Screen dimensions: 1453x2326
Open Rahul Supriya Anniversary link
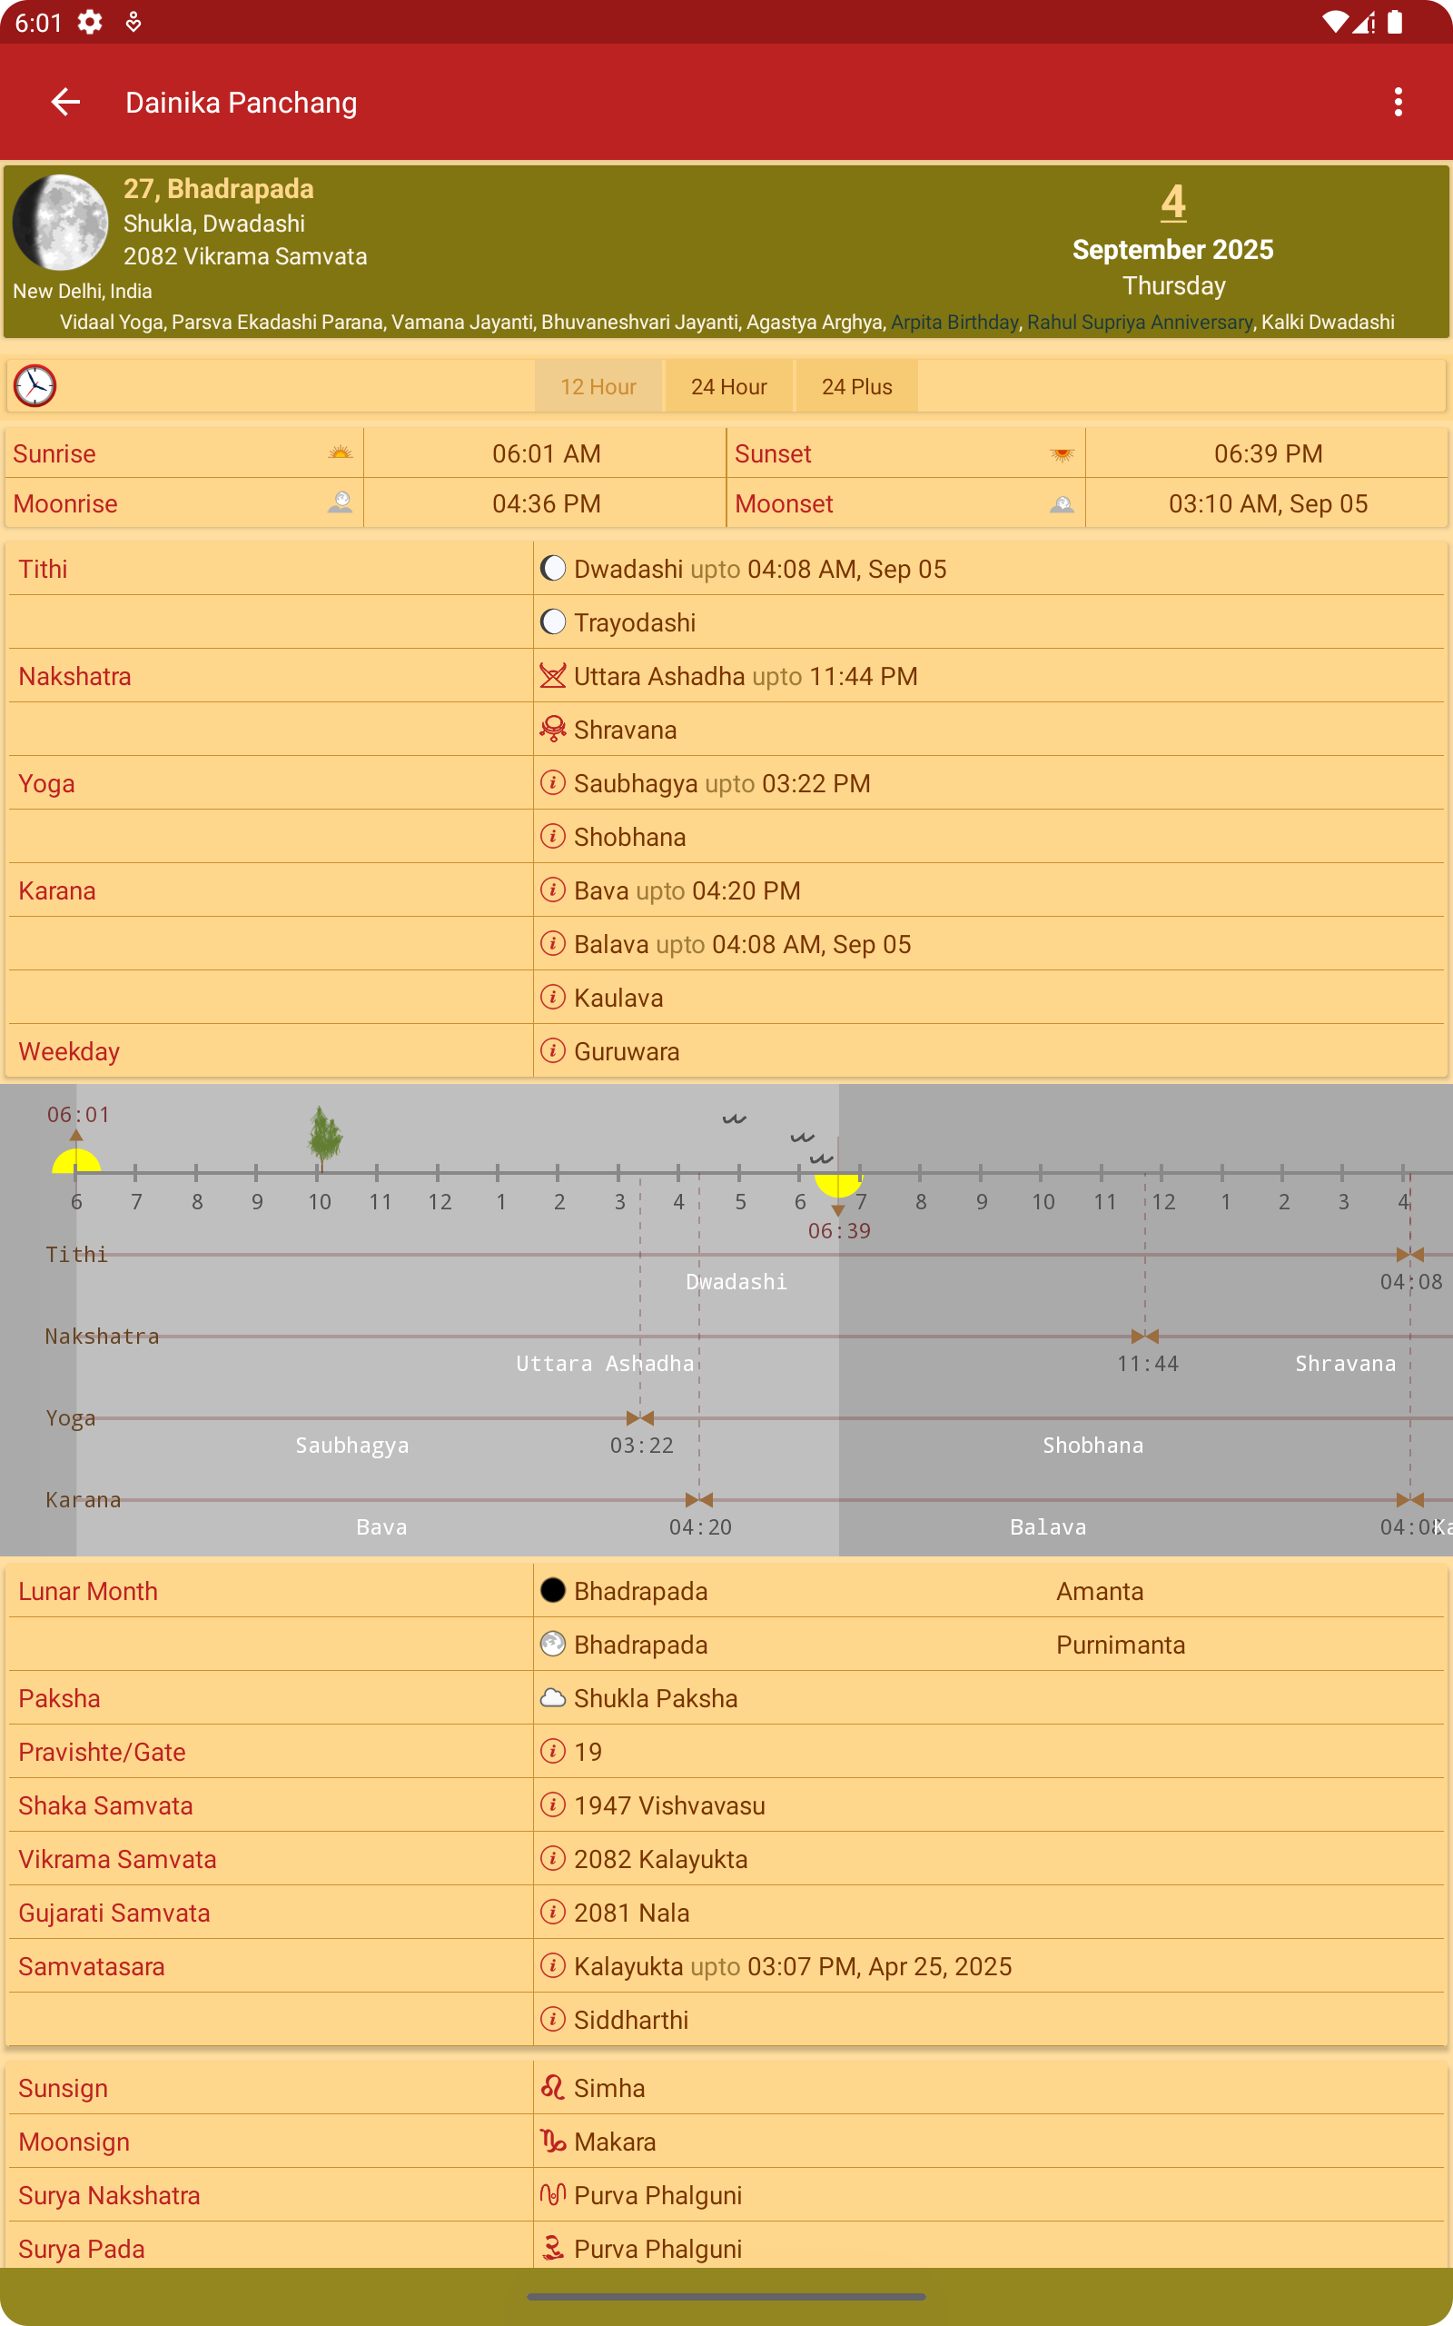[1140, 322]
